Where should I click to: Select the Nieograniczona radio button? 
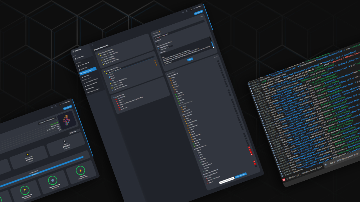(x=159, y=49)
